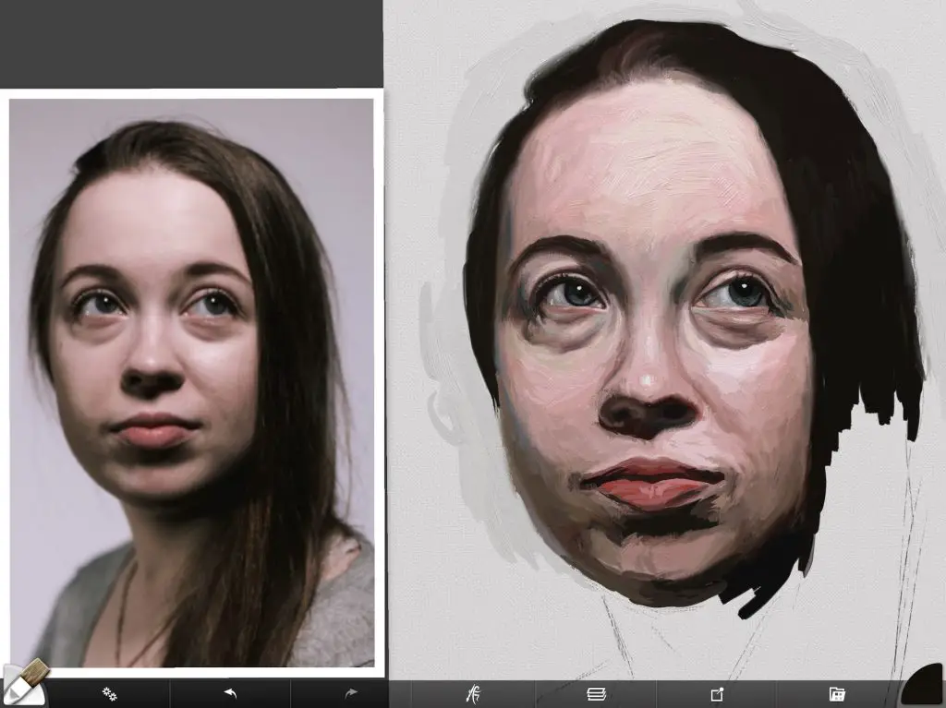Tap the reference photo of woman
Screen dimensions: 946x708
coord(192,383)
